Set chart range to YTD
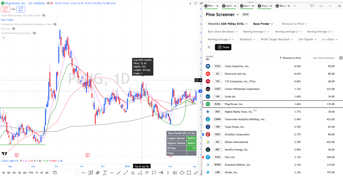The height and width of the screenshot is (176, 343). pyautogui.click(x=31, y=173)
